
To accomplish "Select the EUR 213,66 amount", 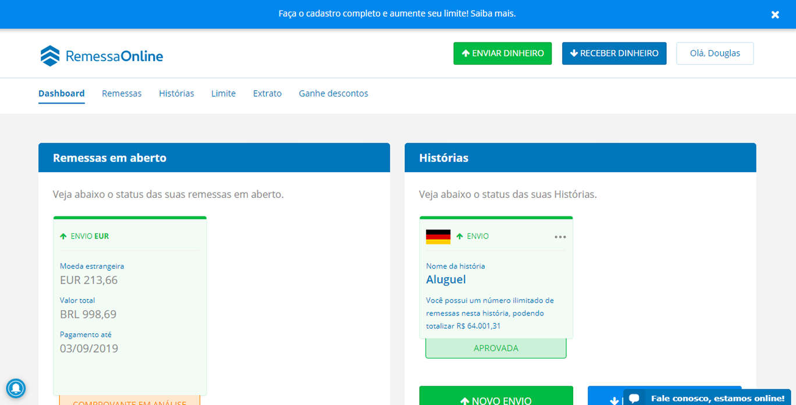I will pyautogui.click(x=88, y=280).
